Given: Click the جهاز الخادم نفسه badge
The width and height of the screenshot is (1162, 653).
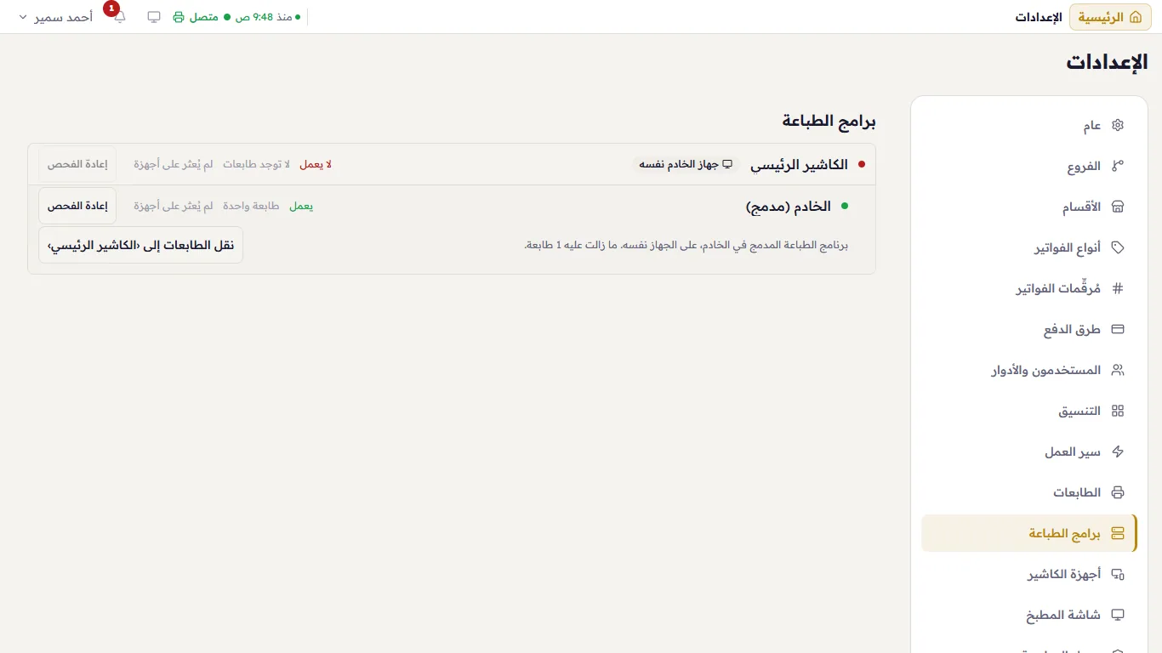Looking at the screenshot, I should (x=686, y=164).
